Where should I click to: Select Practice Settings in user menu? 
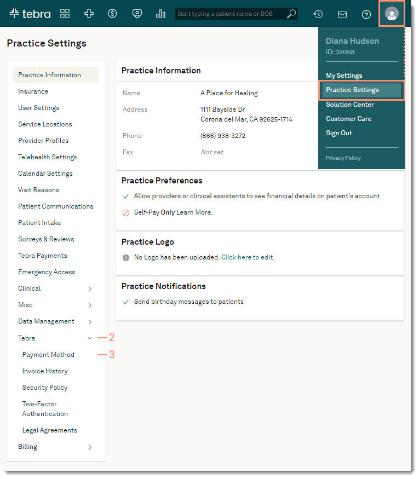pos(352,90)
